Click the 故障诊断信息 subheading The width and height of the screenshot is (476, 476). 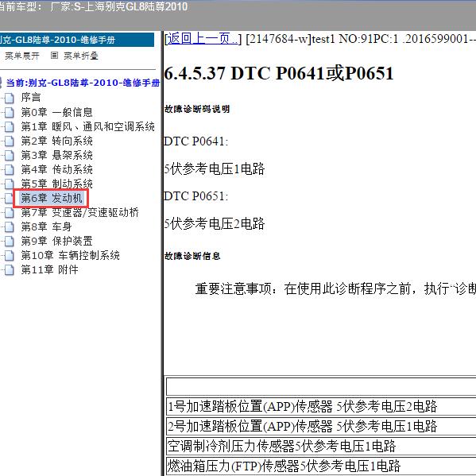tap(192, 256)
